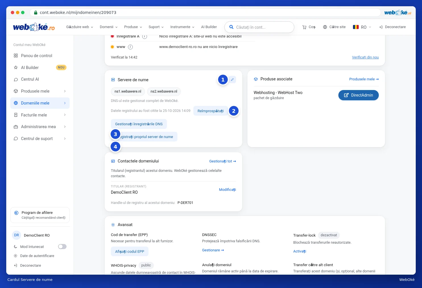
Task: Click Deconectare in the top header
Action: tap(392, 27)
